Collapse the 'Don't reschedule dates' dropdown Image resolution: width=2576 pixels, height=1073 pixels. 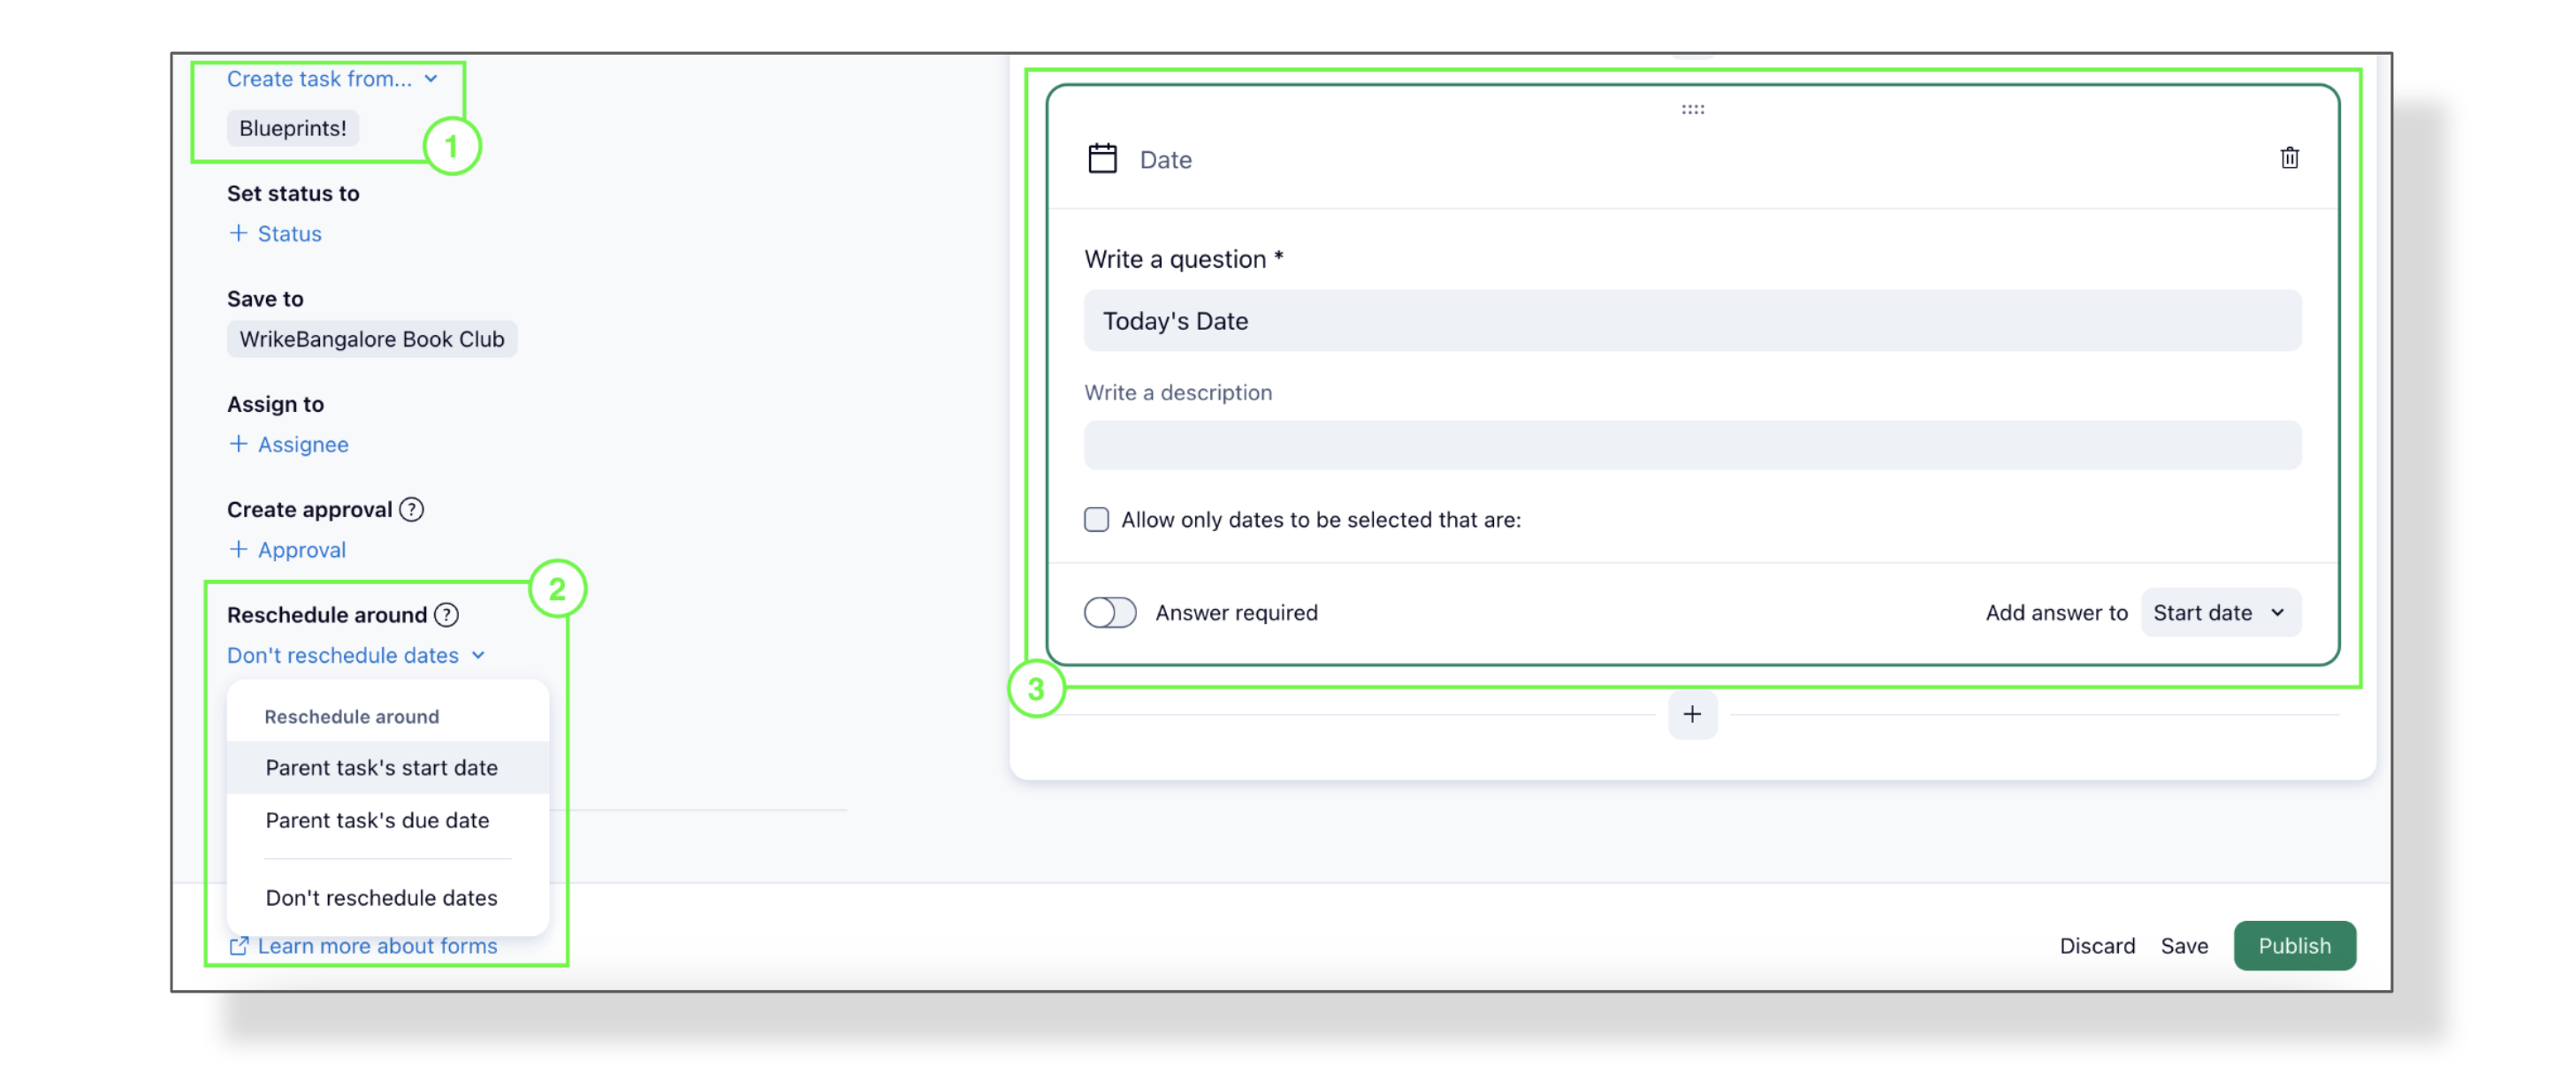[x=356, y=656]
